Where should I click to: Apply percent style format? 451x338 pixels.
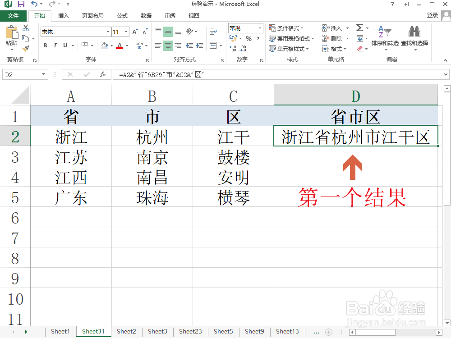pyautogui.click(x=249, y=38)
